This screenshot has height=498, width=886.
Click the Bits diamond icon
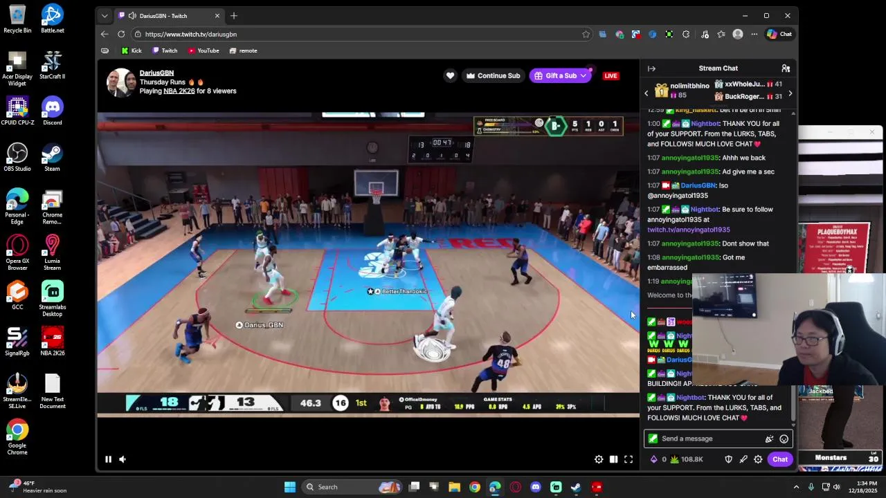pos(653,459)
